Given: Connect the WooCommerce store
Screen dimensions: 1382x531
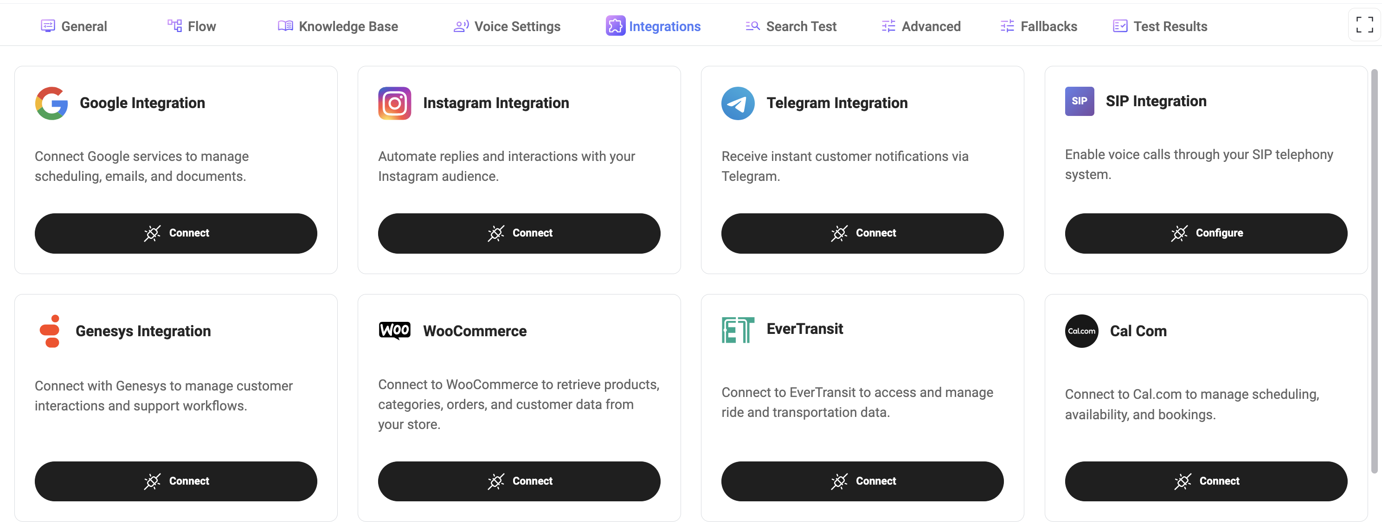Looking at the screenshot, I should [x=519, y=481].
